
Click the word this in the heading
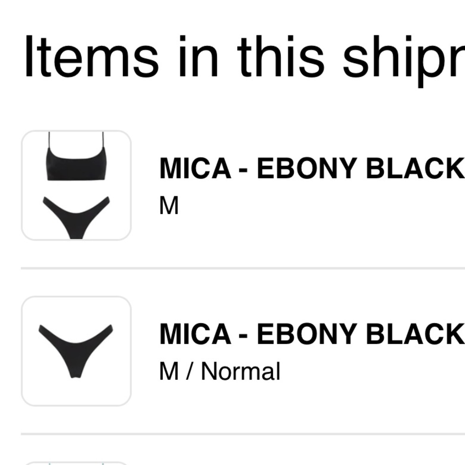[x=280, y=56]
